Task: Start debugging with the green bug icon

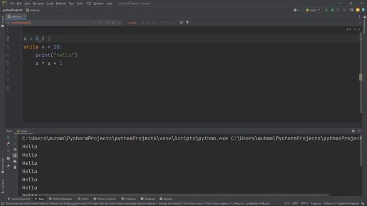Action: (x=333, y=10)
